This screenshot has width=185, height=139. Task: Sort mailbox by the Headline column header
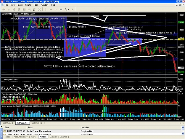tap(131, 127)
